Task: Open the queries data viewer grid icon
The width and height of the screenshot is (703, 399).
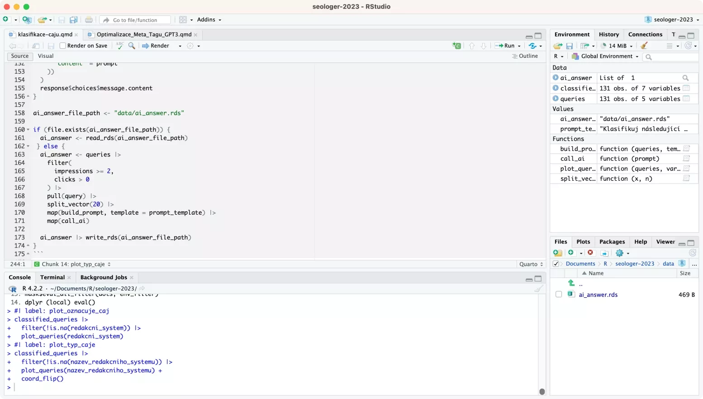Action: (686, 99)
